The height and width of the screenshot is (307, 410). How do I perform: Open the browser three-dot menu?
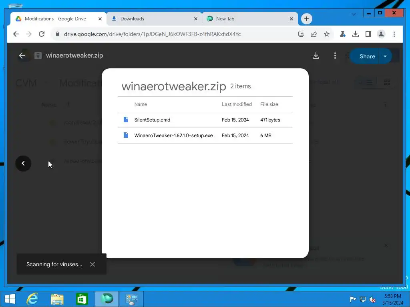(x=394, y=34)
